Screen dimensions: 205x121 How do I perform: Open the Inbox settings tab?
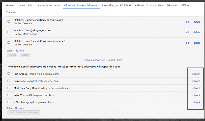point(31,6)
